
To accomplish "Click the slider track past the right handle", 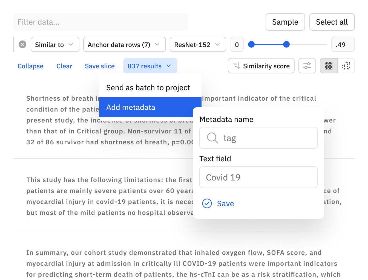I will point(308,44).
